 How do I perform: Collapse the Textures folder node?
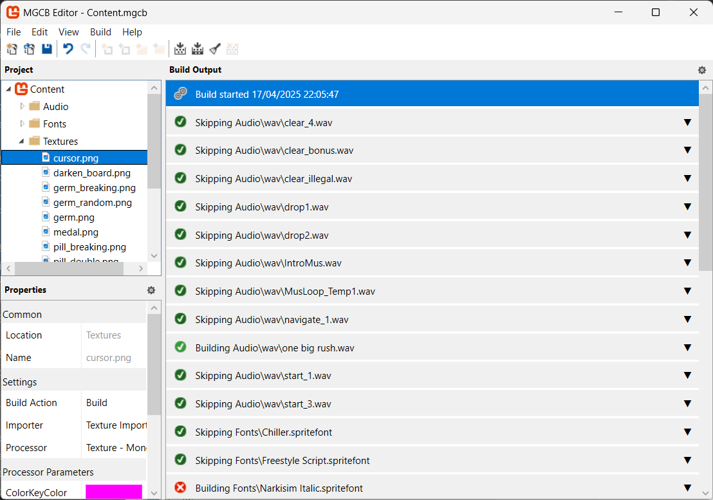click(21, 142)
